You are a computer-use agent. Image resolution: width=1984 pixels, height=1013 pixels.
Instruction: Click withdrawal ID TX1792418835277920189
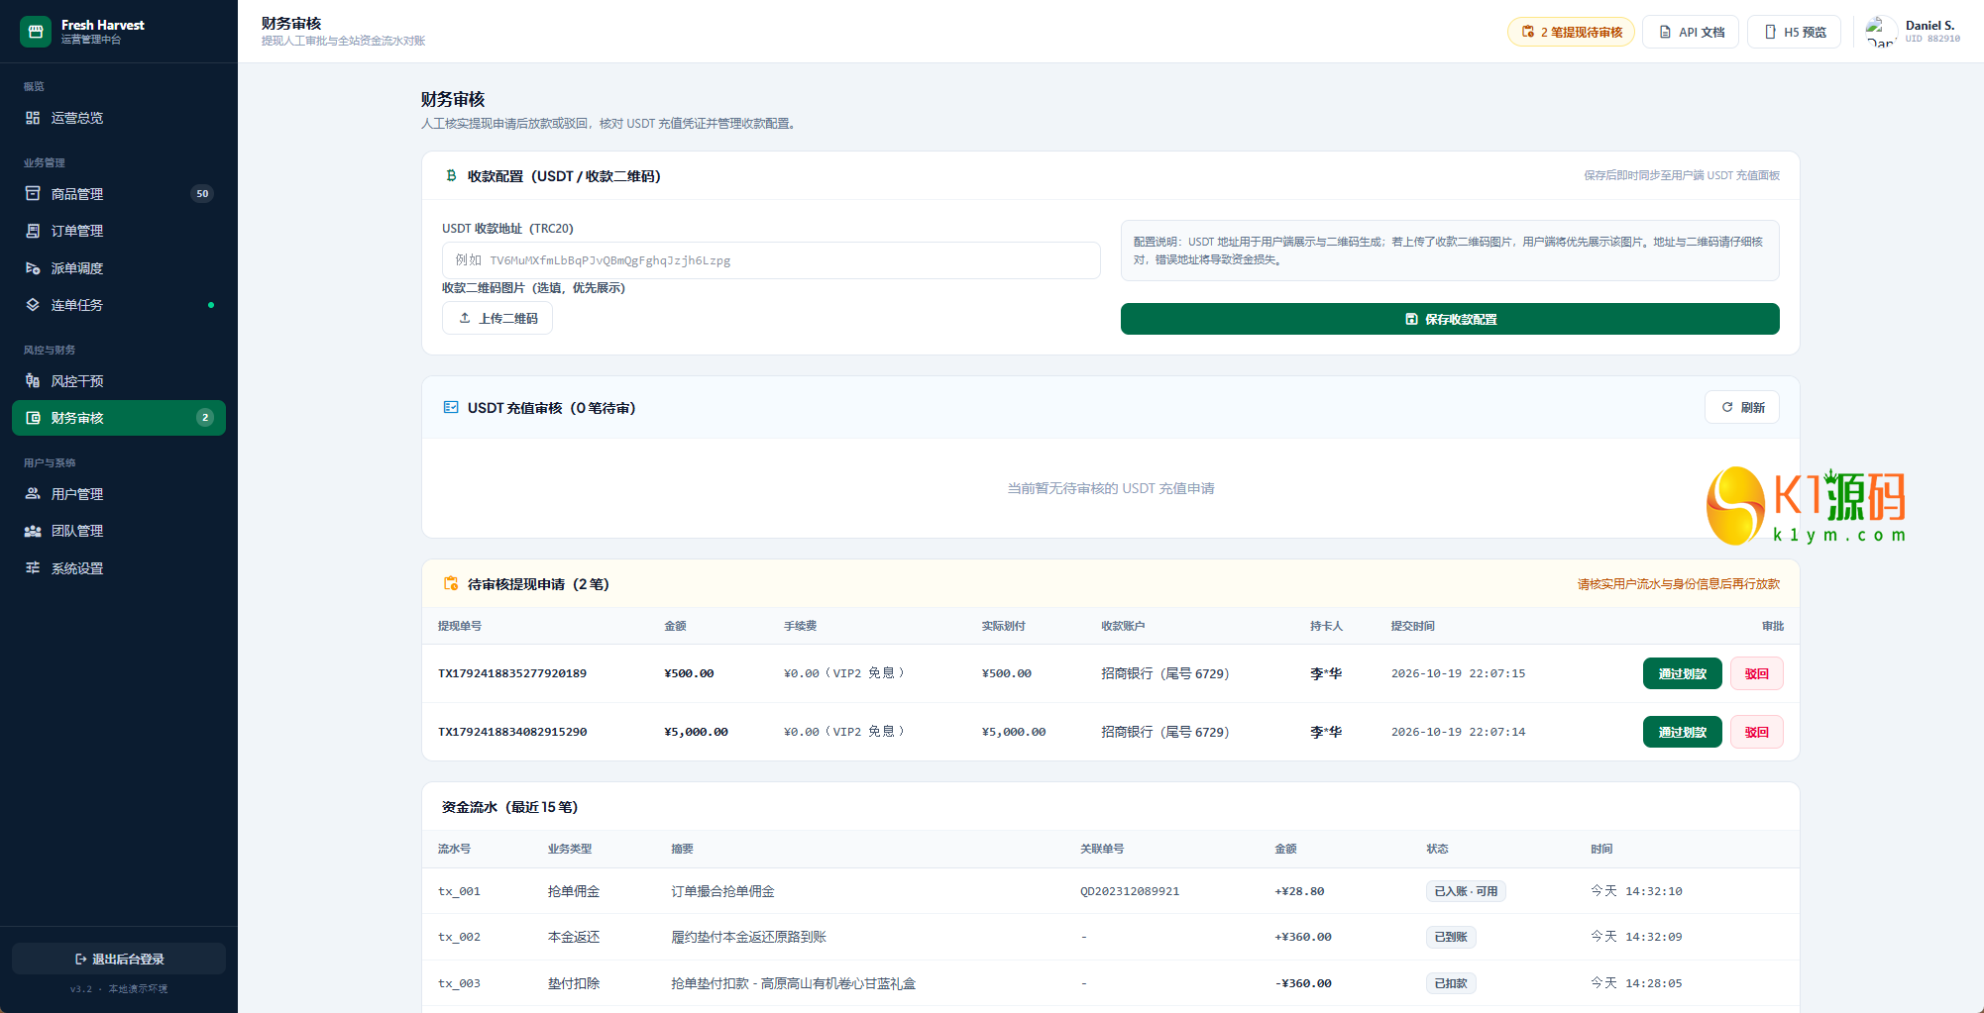pyautogui.click(x=512, y=673)
